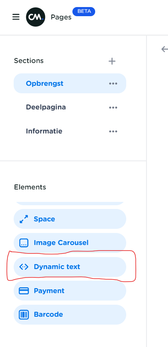Add an Image Carousel element
The width and height of the screenshot is (168, 347).
[x=70, y=243]
